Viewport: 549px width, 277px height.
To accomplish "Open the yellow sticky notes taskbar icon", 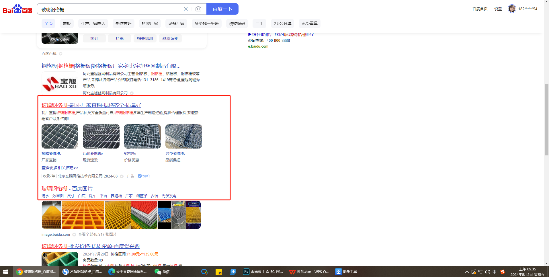I will 219,272.
